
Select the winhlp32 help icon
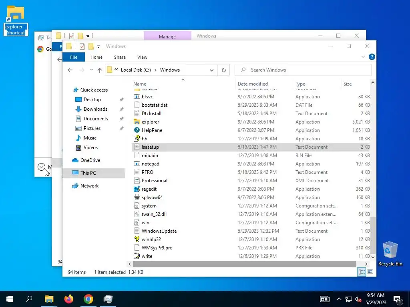click(137, 239)
